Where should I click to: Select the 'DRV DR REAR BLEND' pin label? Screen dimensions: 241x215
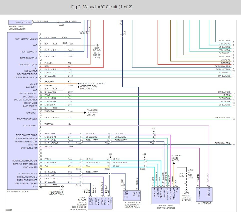tap(27, 74)
